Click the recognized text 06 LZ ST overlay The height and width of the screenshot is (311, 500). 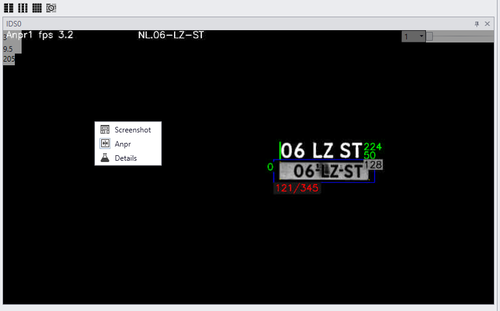tap(322, 150)
